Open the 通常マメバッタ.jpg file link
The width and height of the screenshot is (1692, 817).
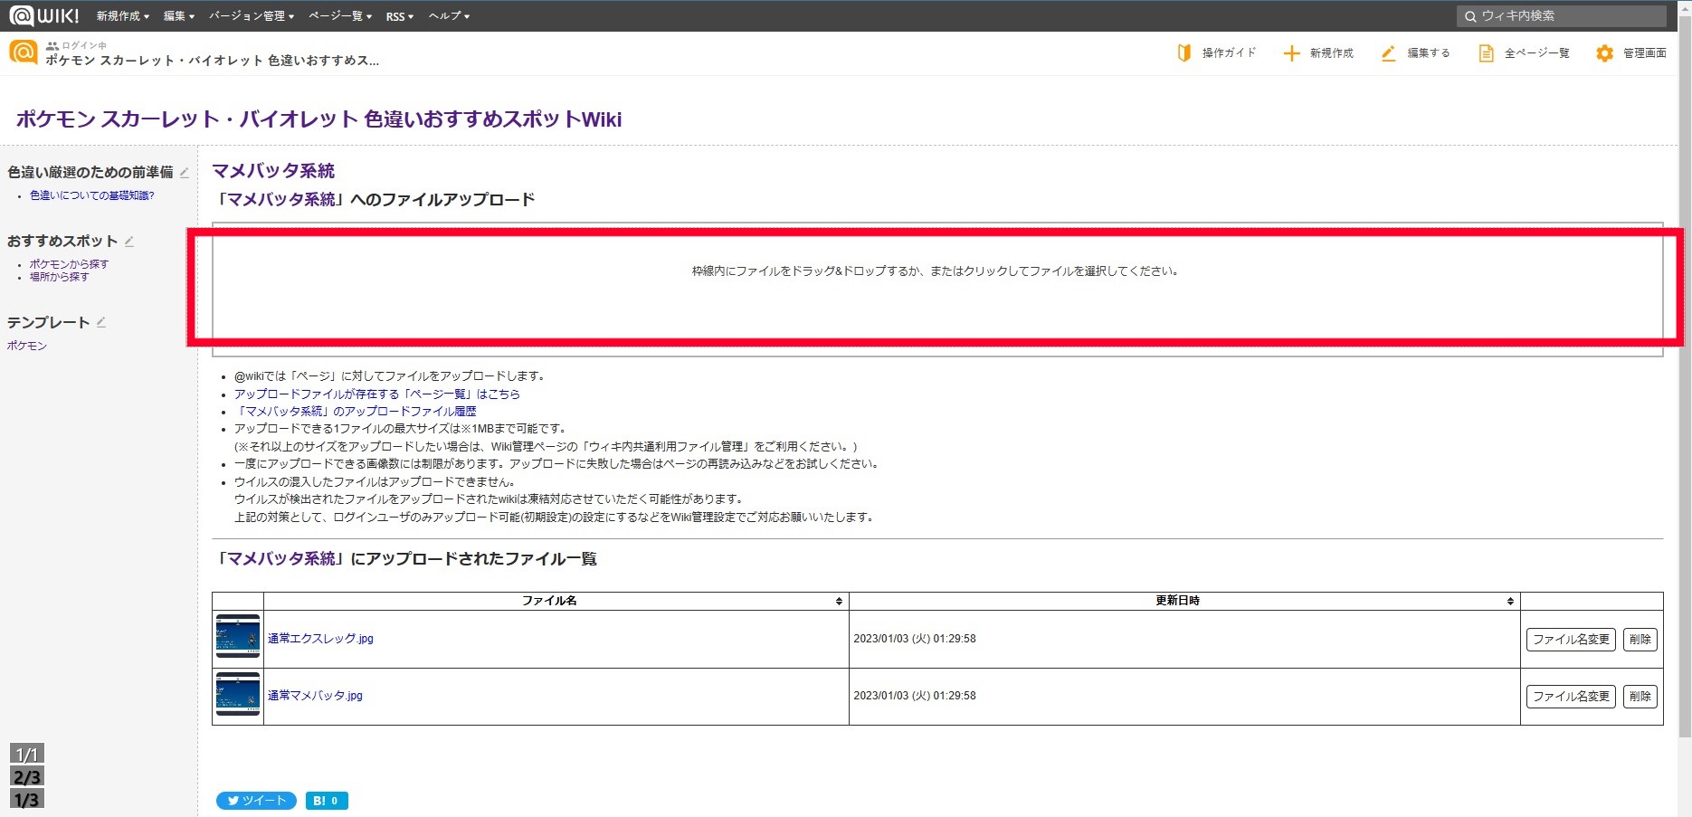point(315,696)
